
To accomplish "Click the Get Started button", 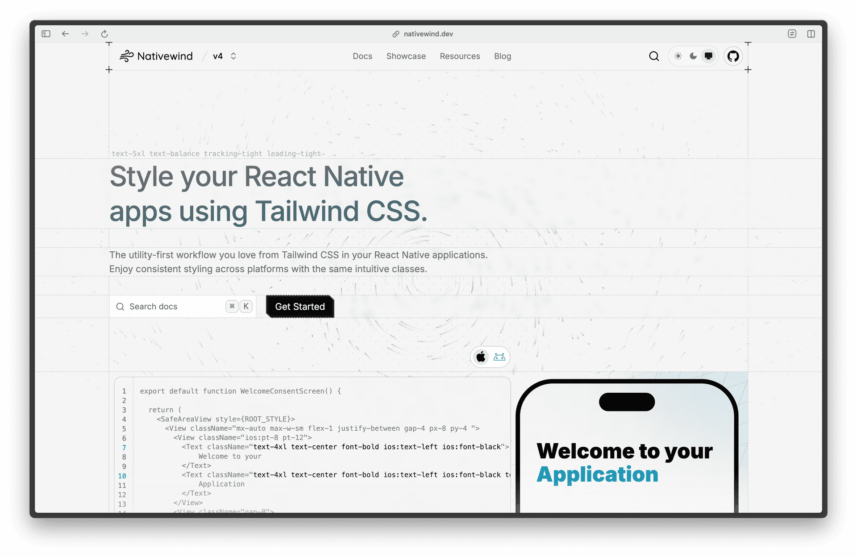I will (300, 307).
